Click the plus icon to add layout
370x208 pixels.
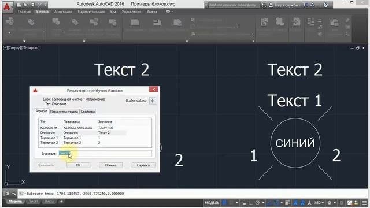[61, 202]
